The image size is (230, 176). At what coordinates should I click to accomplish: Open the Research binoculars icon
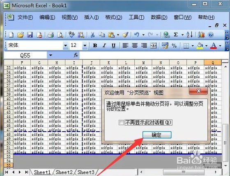(81, 35)
